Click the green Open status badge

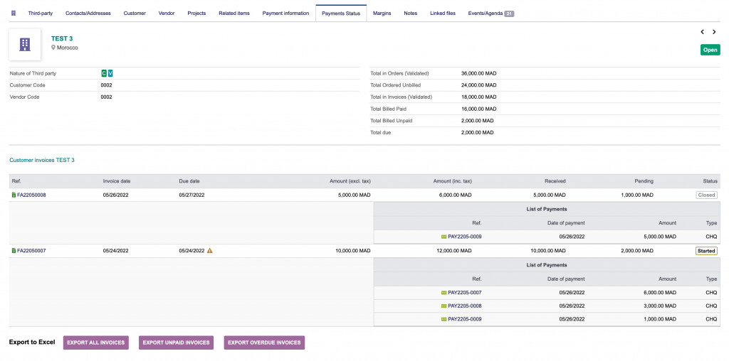[710, 50]
